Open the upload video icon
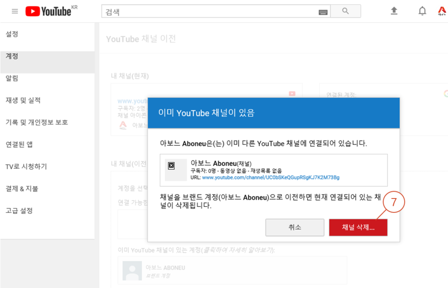Viewport: 448px width, 288px height. click(394, 11)
